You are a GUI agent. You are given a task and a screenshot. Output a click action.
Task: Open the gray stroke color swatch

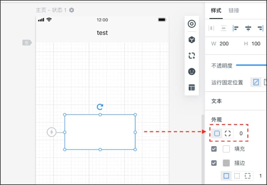tap(226, 163)
